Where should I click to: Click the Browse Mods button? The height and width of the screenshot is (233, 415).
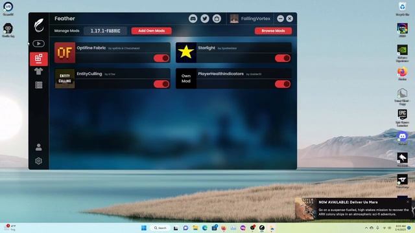point(273,31)
